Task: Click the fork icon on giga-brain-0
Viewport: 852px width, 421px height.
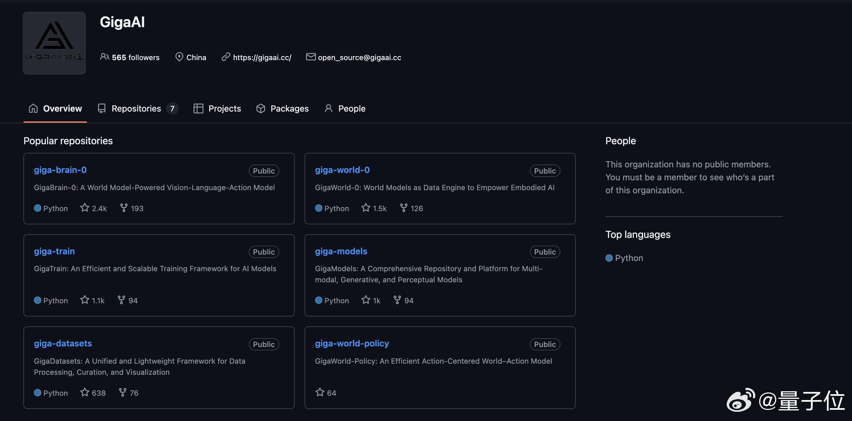Action: (x=124, y=208)
